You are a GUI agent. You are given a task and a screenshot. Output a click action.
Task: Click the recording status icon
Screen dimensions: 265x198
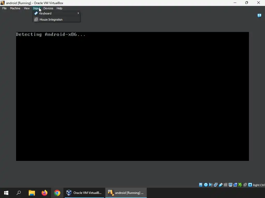click(235, 185)
